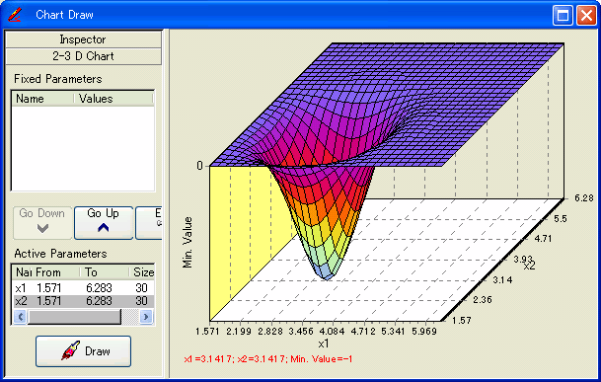This screenshot has width=601, height=382.
Task: Select the x2 row in Active Parameters
Action: (x=84, y=301)
